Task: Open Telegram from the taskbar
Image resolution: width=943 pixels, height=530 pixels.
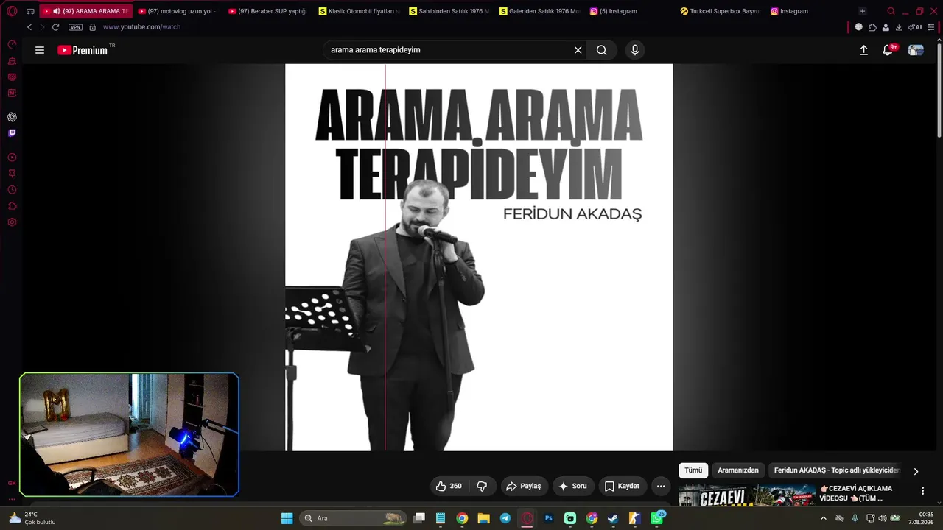Action: click(x=505, y=518)
